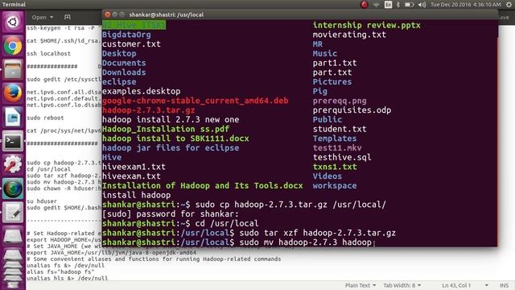Open the Wi-Fi network indicator
This screenshot has height=290, width=515.
point(376,5)
